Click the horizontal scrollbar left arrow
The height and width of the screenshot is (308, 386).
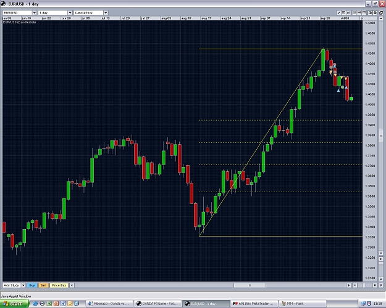tap(72, 285)
